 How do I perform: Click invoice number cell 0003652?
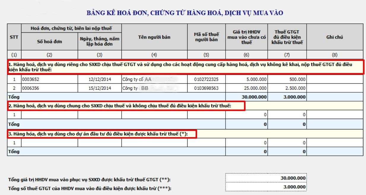click(49, 79)
